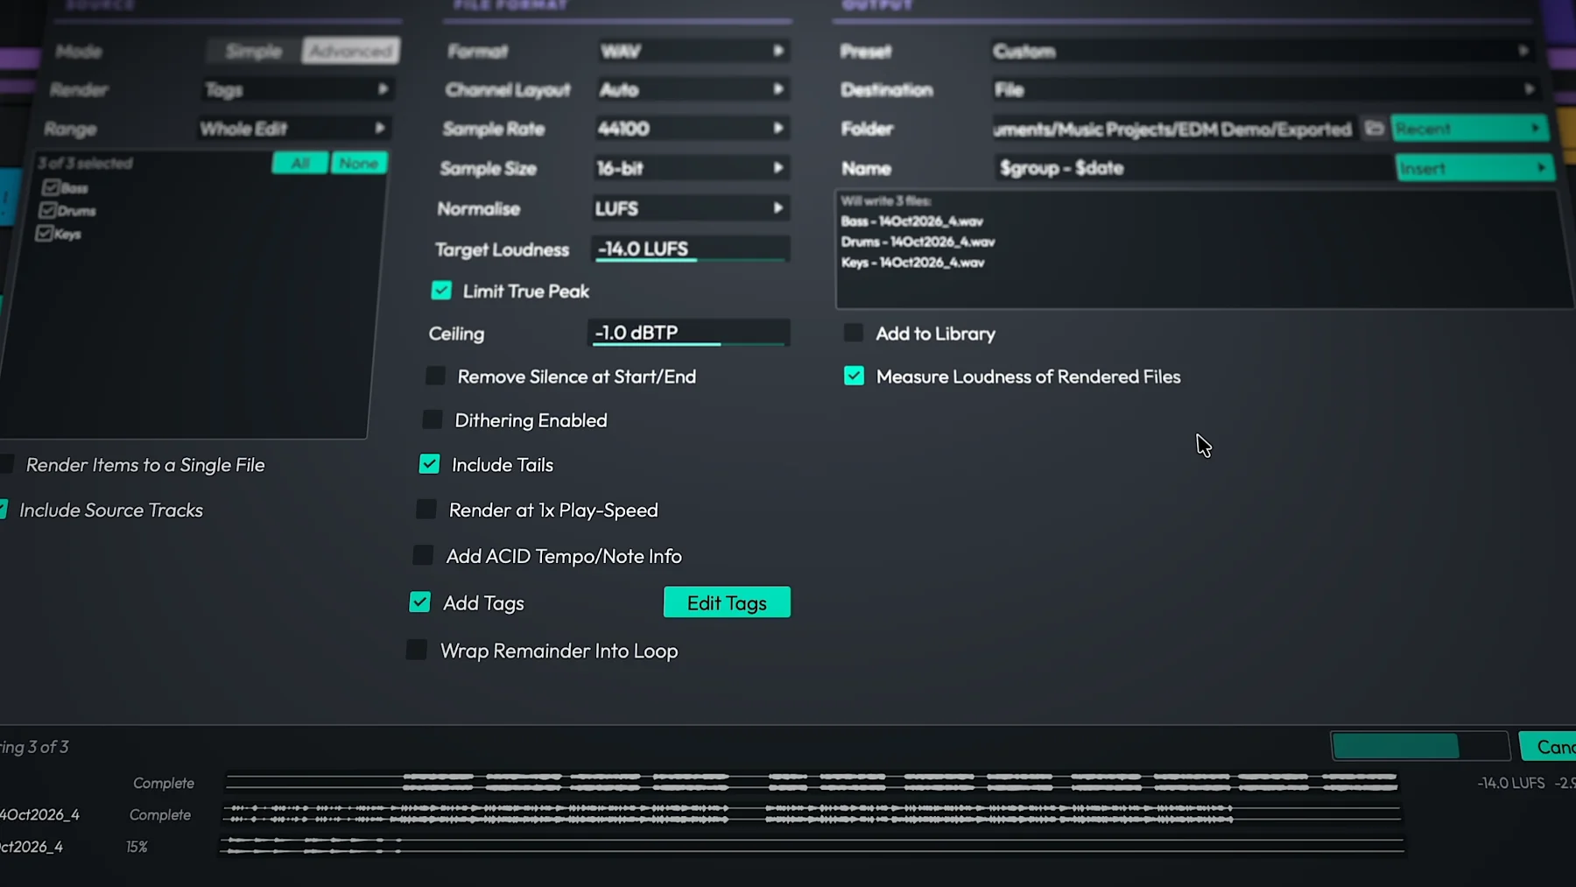Open the Render Tags dropdown
Viewport: 1576px width, 887px height.
click(297, 89)
